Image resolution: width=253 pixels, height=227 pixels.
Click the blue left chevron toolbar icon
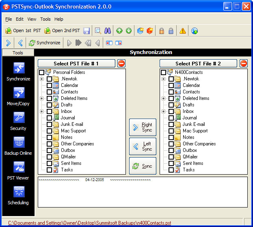20,43
